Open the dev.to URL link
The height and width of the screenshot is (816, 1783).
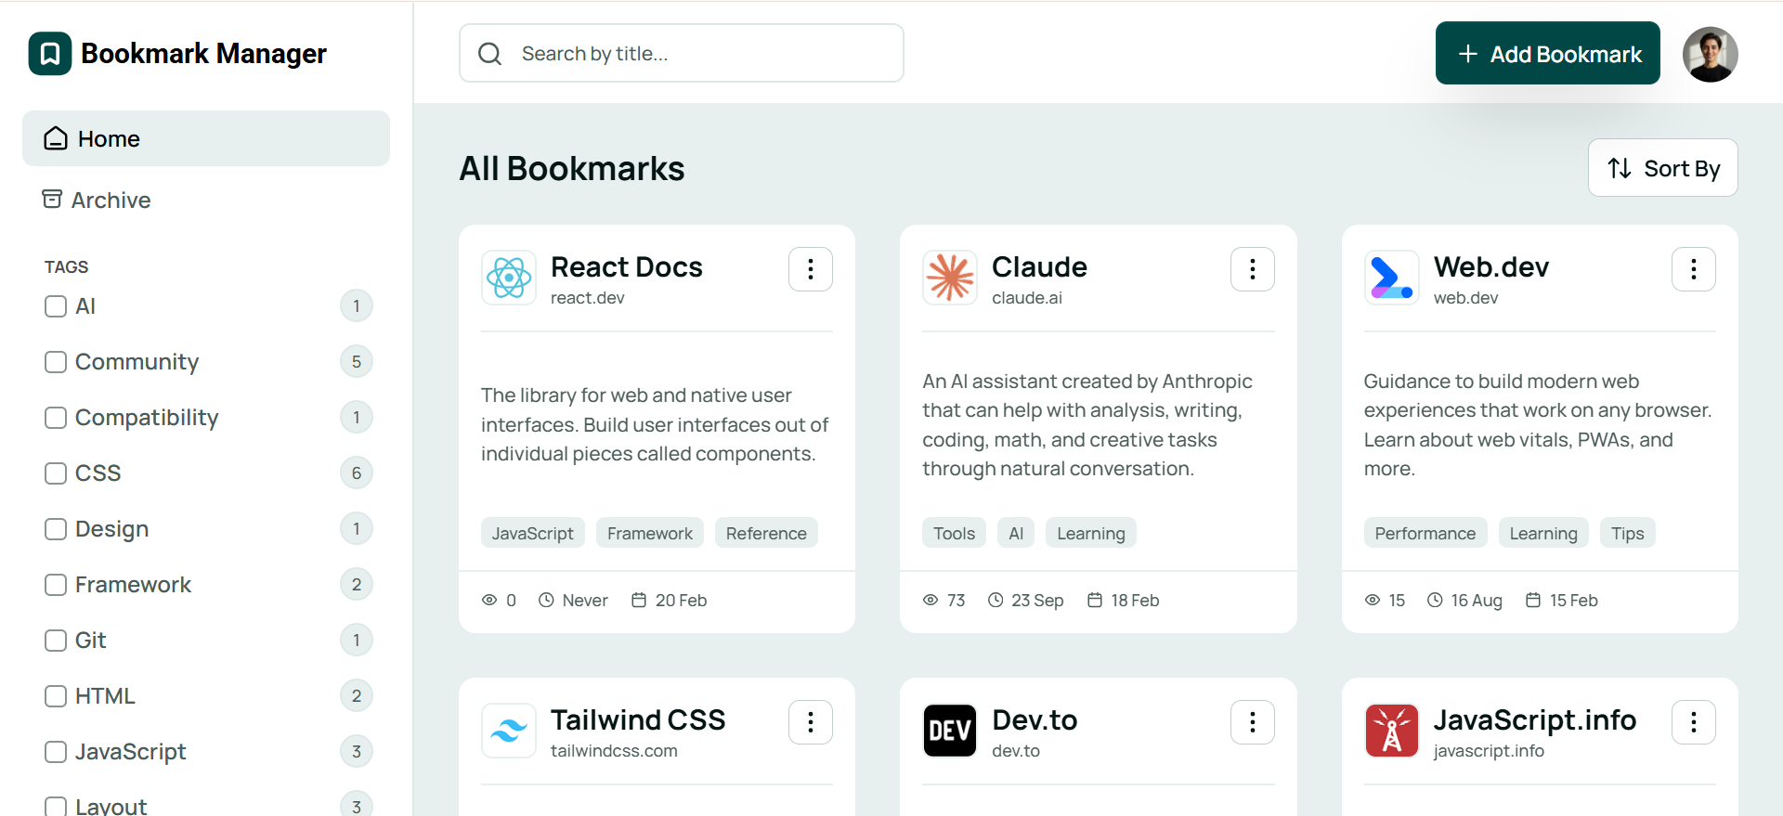click(1016, 751)
